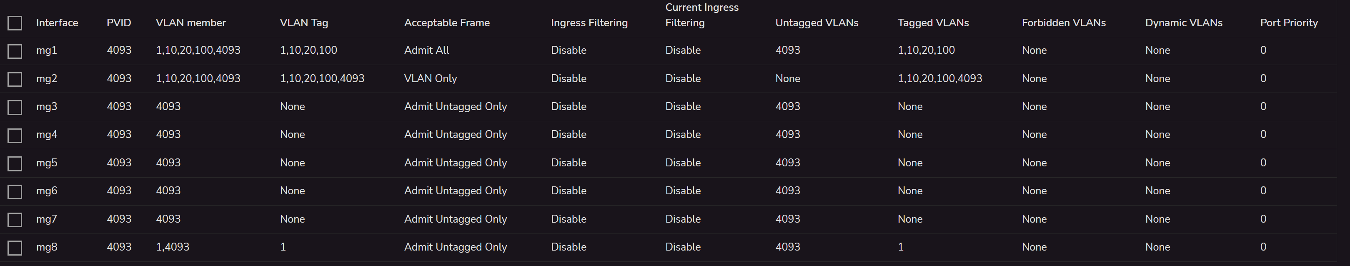Tick the mg3 interface checkbox
The height and width of the screenshot is (266, 1350).
tap(15, 107)
